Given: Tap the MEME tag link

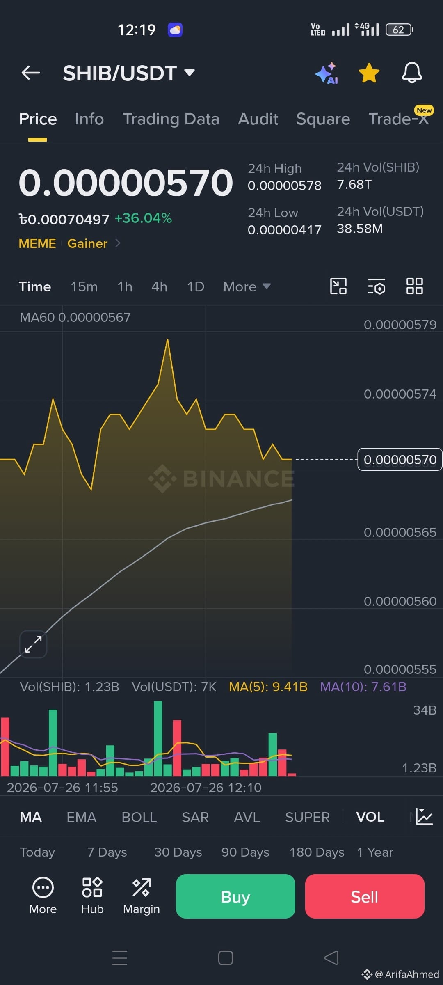Looking at the screenshot, I should click(37, 243).
